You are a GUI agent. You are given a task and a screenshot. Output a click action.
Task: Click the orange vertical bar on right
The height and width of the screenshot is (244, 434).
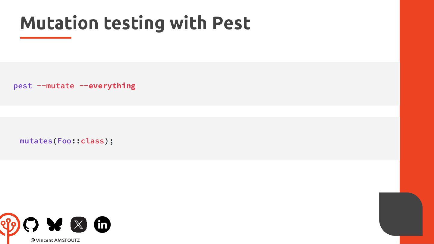point(417,90)
